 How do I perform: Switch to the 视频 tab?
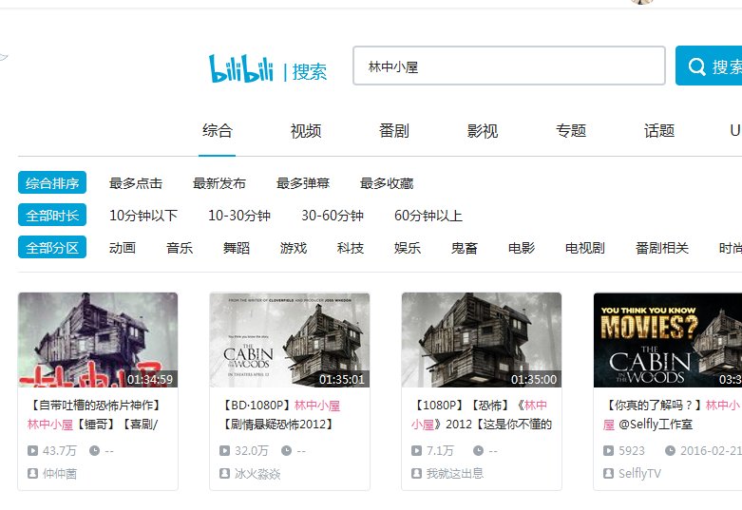tap(306, 130)
